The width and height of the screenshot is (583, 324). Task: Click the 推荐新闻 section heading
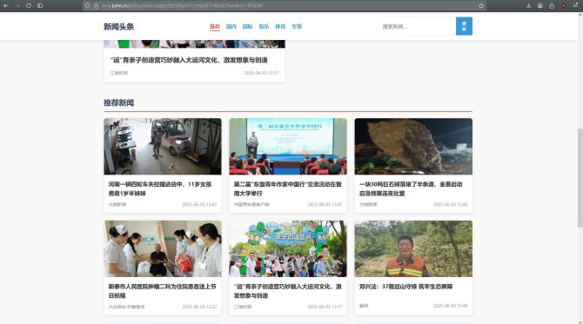(118, 102)
